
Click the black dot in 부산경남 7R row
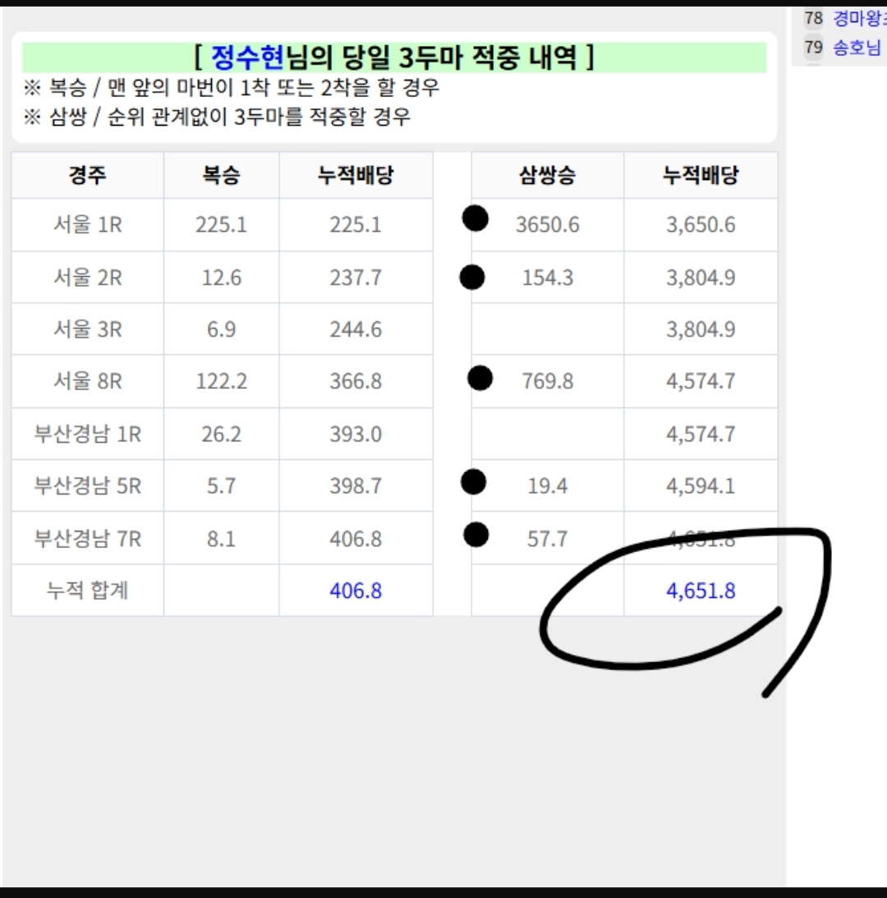coord(476,535)
